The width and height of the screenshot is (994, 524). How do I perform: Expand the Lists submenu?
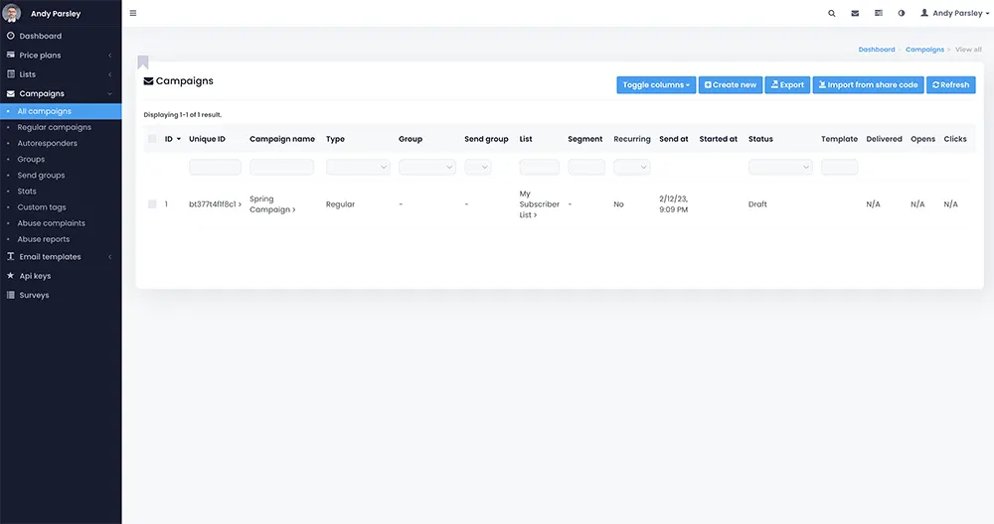pyautogui.click(x=109, y=74)
